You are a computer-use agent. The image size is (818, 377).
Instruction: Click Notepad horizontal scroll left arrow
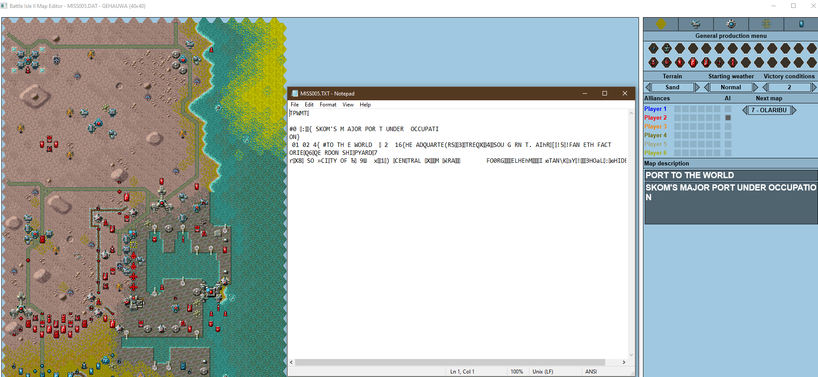[291, 362]
